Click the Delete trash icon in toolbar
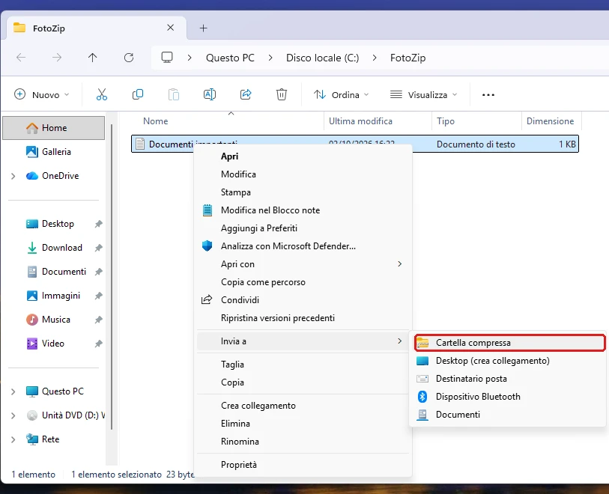609x494 pixels. (282, 95)
